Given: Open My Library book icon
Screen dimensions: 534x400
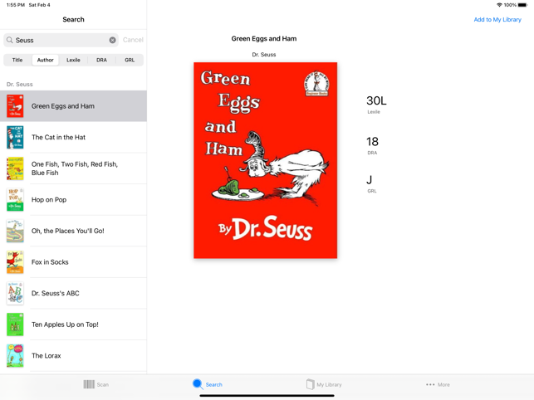Looking at the screenshot, I should 310,384.
